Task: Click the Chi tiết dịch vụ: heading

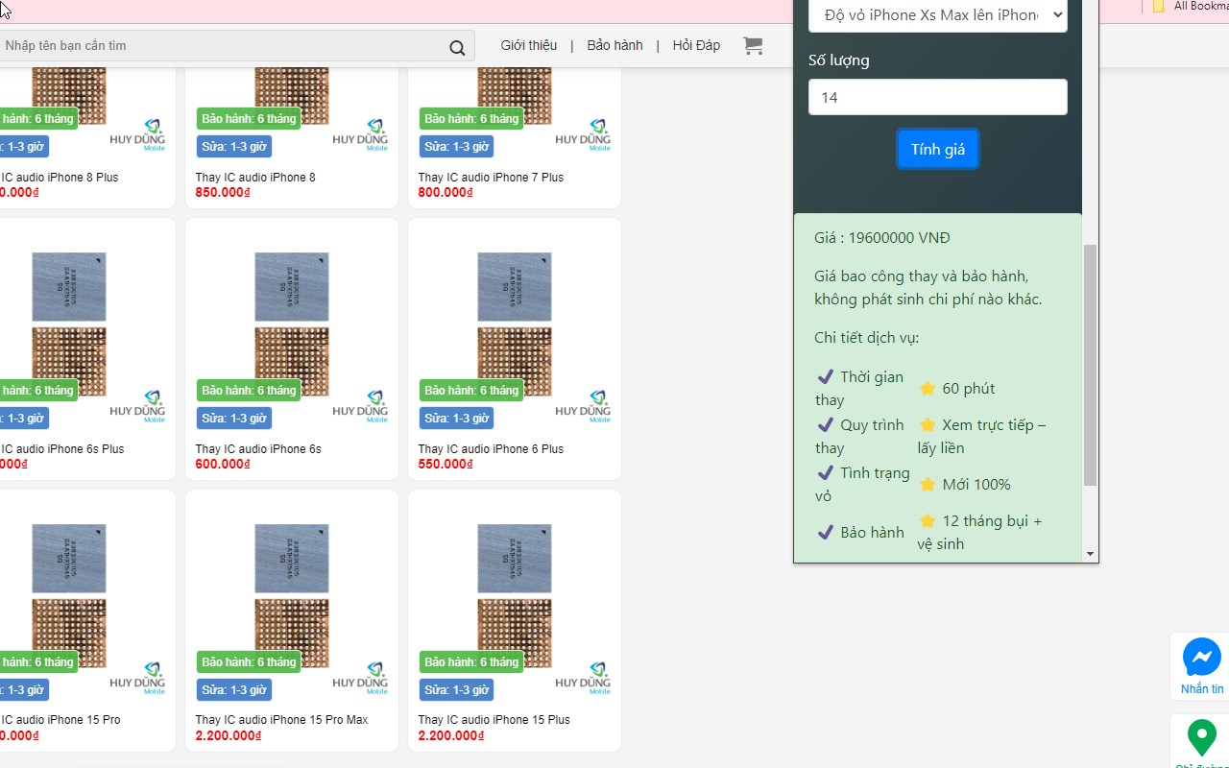Action: pos(867,338)
